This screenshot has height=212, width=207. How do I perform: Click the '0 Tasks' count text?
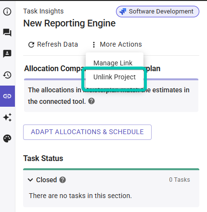coord(180,180)
